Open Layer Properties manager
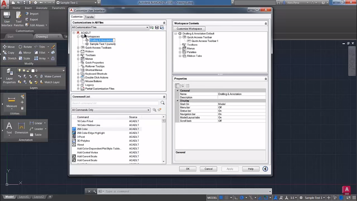The height and width of the screenshot is (201, 357). (x=9, y=76)
